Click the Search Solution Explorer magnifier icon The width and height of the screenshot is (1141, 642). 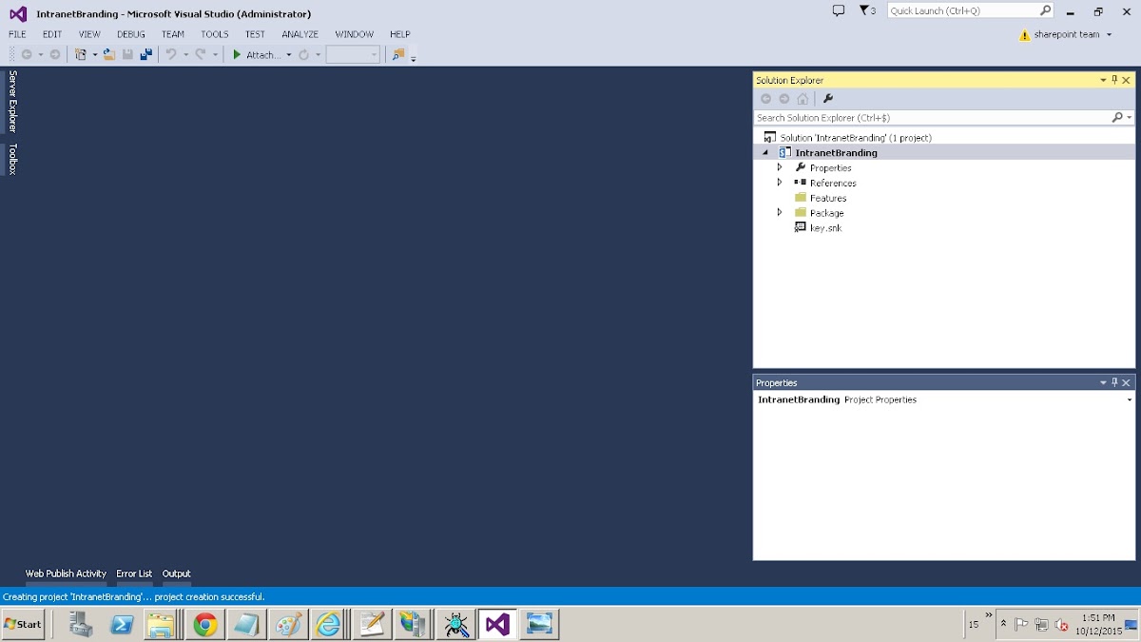click(x=1117, y=118)
